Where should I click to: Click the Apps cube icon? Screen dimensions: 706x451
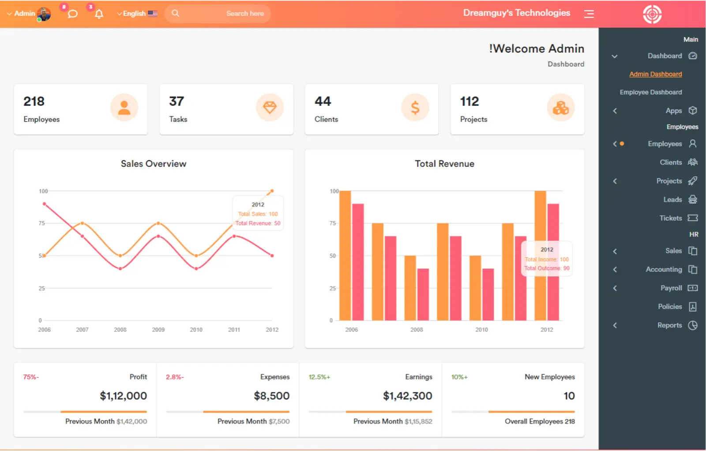pyautogui.click(x=693, y=110)
